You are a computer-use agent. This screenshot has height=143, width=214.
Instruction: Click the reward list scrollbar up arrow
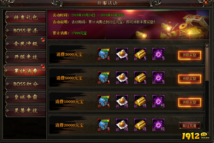click(207, 45)
